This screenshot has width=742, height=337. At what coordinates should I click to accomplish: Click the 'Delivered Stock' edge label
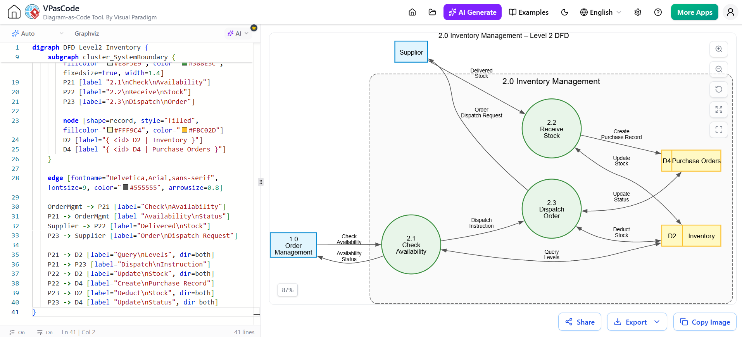481,73
